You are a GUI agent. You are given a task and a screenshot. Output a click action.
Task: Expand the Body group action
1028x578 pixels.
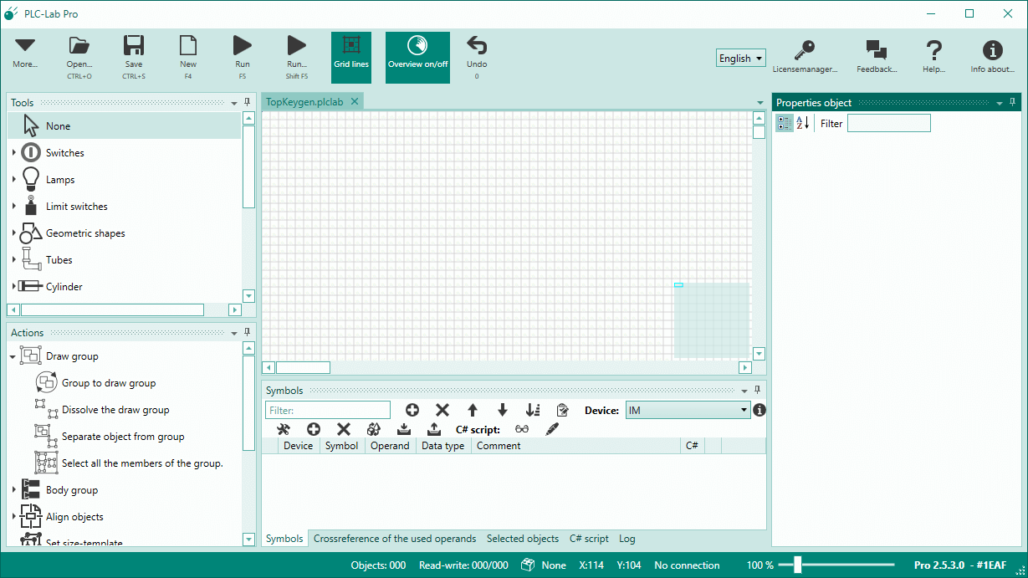pyautogui.click(x=15, y=489)
